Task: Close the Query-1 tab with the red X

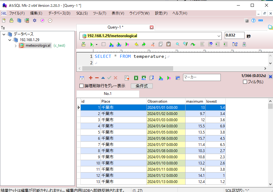Action: tap(151, 27)
